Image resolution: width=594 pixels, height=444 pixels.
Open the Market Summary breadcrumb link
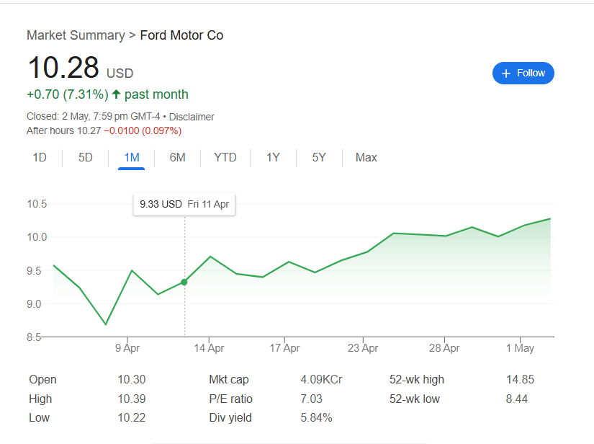[x=76, y=35]
